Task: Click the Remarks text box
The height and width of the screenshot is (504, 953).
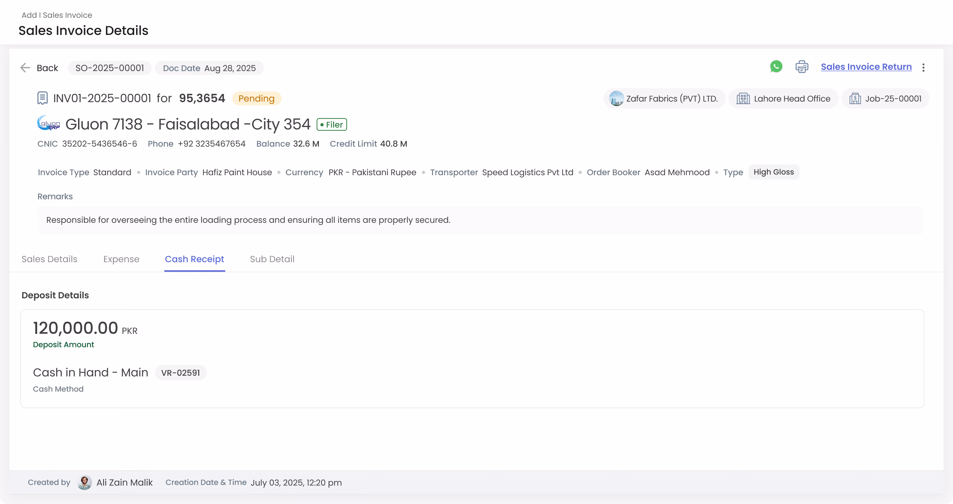Action: coord(480,220)
